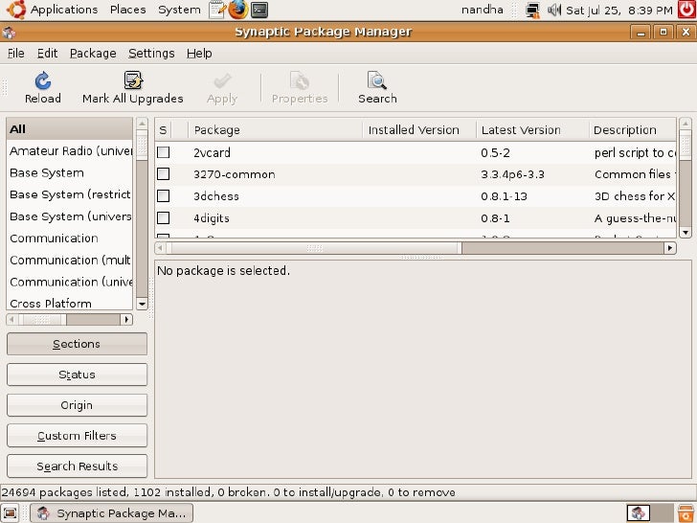Select Base System (restricted) section
The width and height of the screenshot is (697, 523).
(69, 194)
